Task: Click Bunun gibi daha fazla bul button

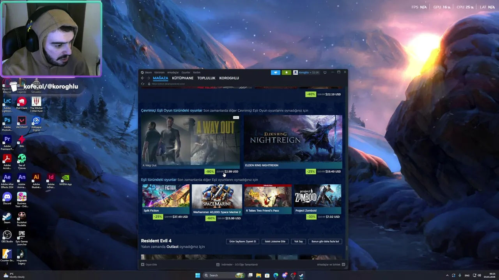Action: (325, 241)
